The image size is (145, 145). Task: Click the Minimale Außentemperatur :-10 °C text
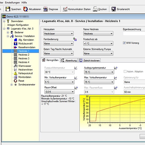pyautogui.click(x=58, y=99)
